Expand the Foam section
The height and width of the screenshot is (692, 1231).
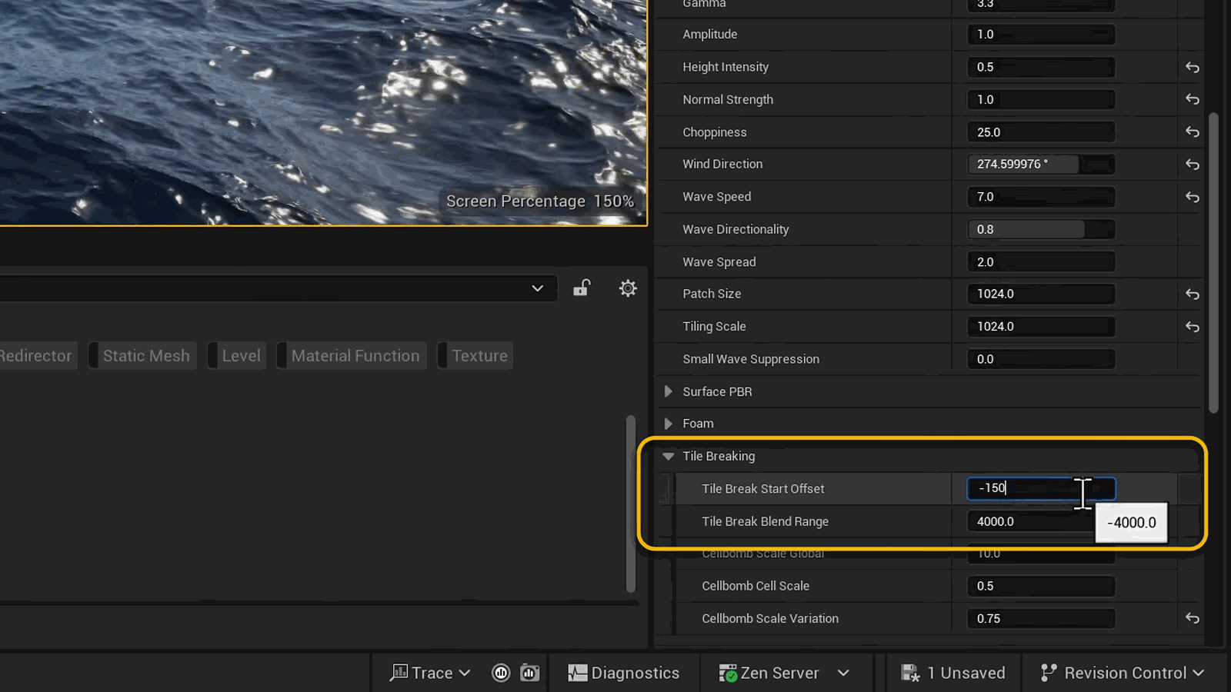point(668,424)
